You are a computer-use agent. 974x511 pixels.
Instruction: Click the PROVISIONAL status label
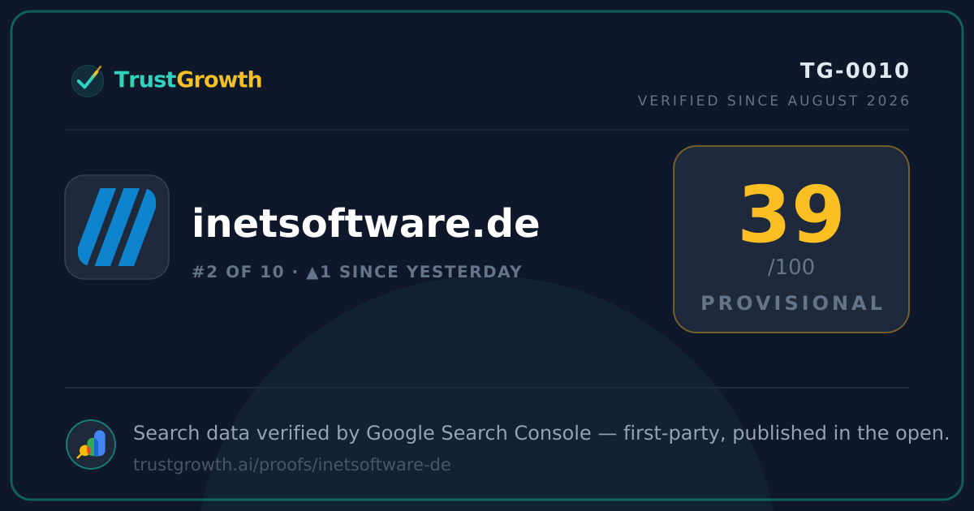tap(791, 303)
